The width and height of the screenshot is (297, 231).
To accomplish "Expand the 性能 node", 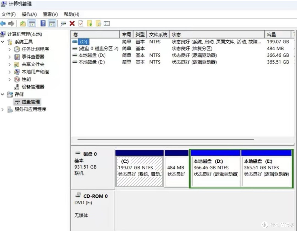I will 9,79.
